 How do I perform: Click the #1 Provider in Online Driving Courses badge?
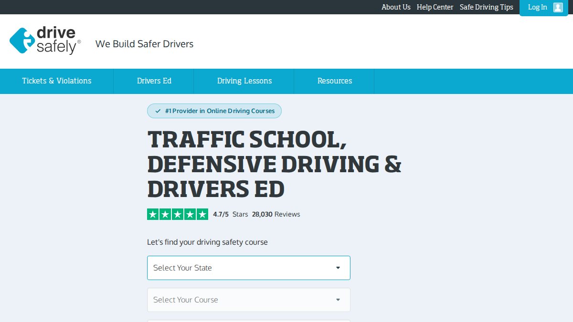214,111
